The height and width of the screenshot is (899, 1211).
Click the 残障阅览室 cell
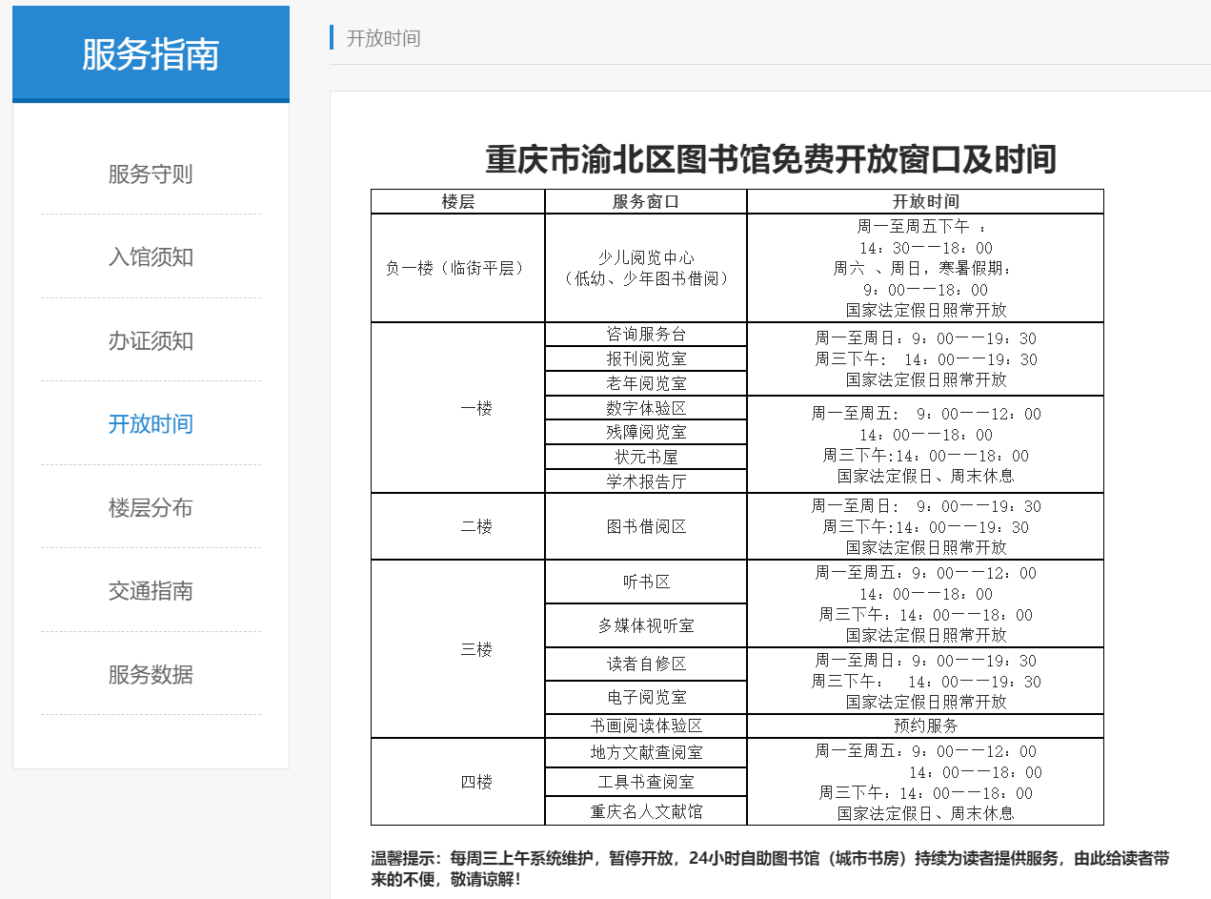point(646,432)
